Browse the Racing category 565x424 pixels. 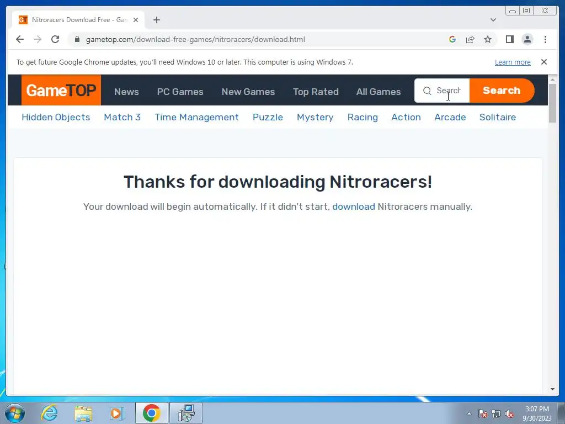click(x=363, y=117)
